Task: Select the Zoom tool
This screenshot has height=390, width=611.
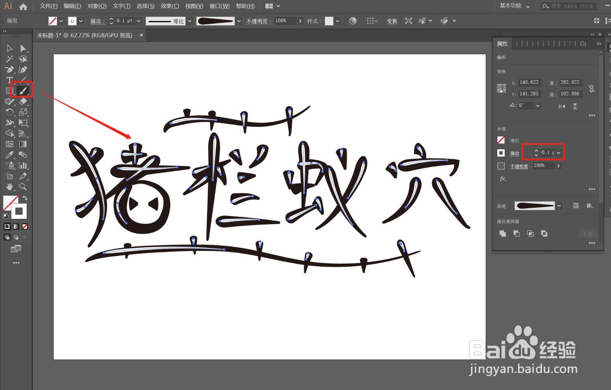Action: [x=23, y=187]
